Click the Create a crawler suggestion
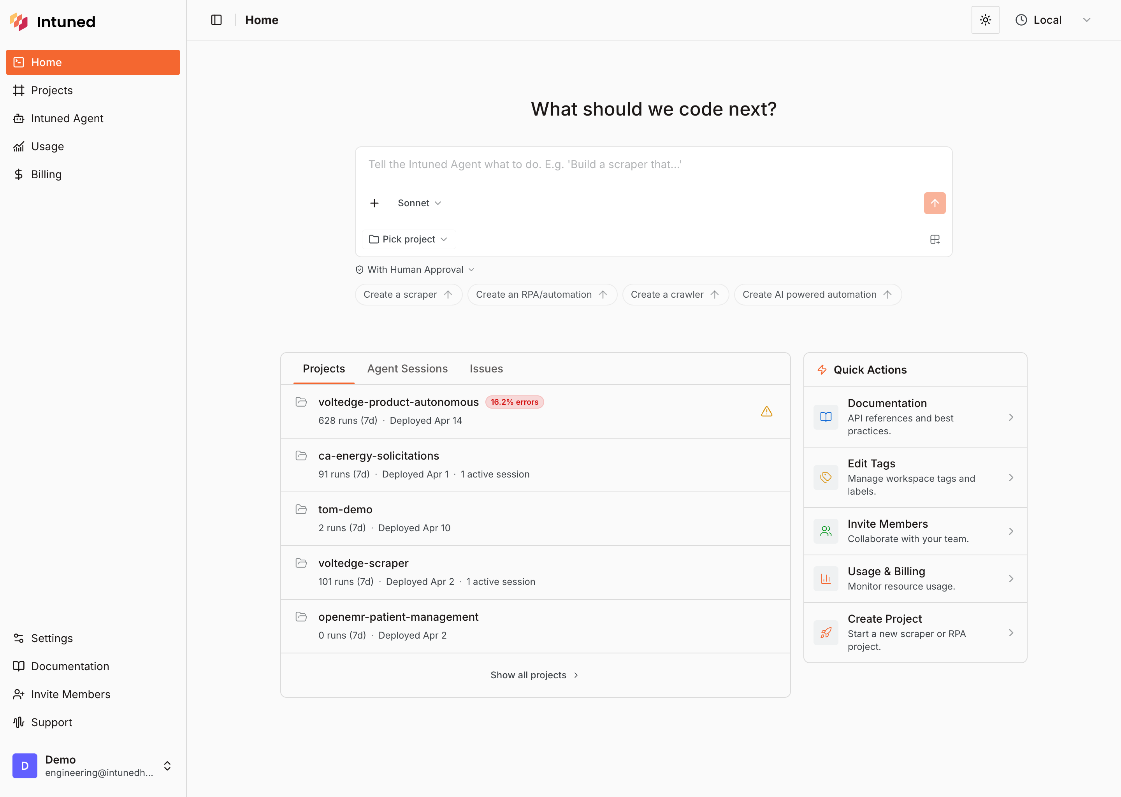The height and width of the screenshot is (797, 1121). pyautogui.click(x=675, y=295)
